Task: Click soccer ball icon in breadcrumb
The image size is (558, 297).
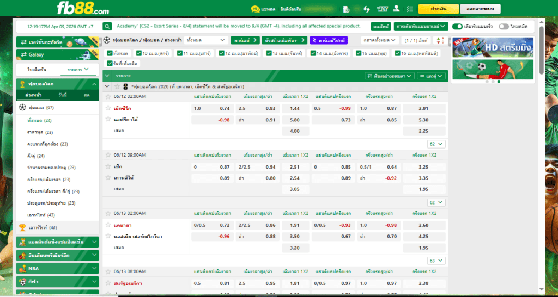Action: (x=107, y=40)
